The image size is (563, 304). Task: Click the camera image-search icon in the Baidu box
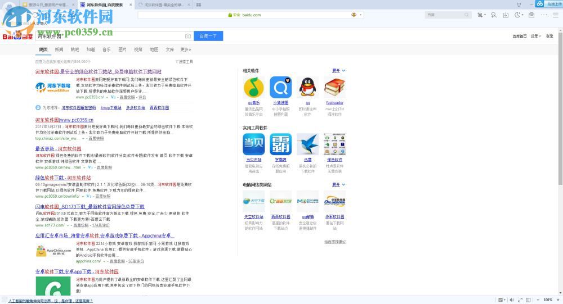[188, 36]
